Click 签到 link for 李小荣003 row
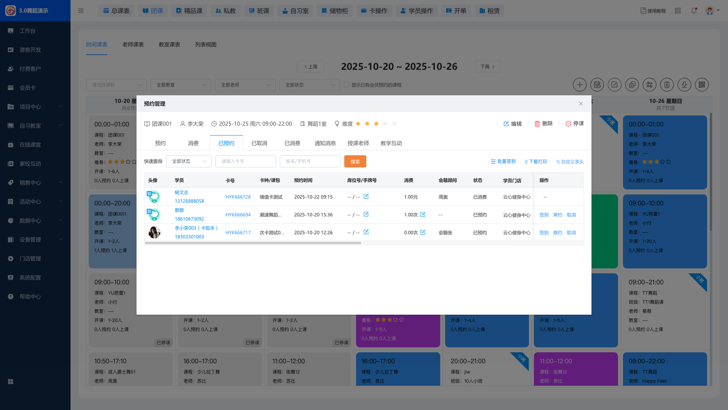This screenshot has width=728, height=410. coord(544,233)
